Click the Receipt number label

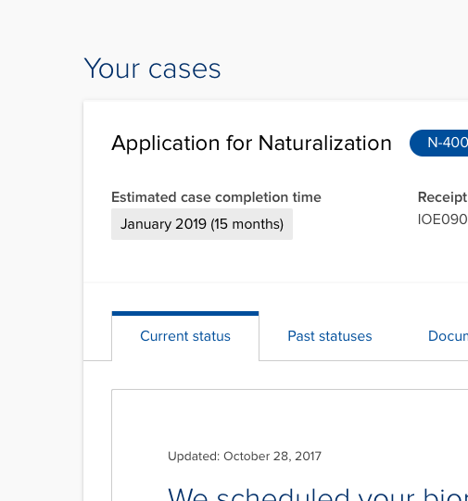[x=443, y=197]
